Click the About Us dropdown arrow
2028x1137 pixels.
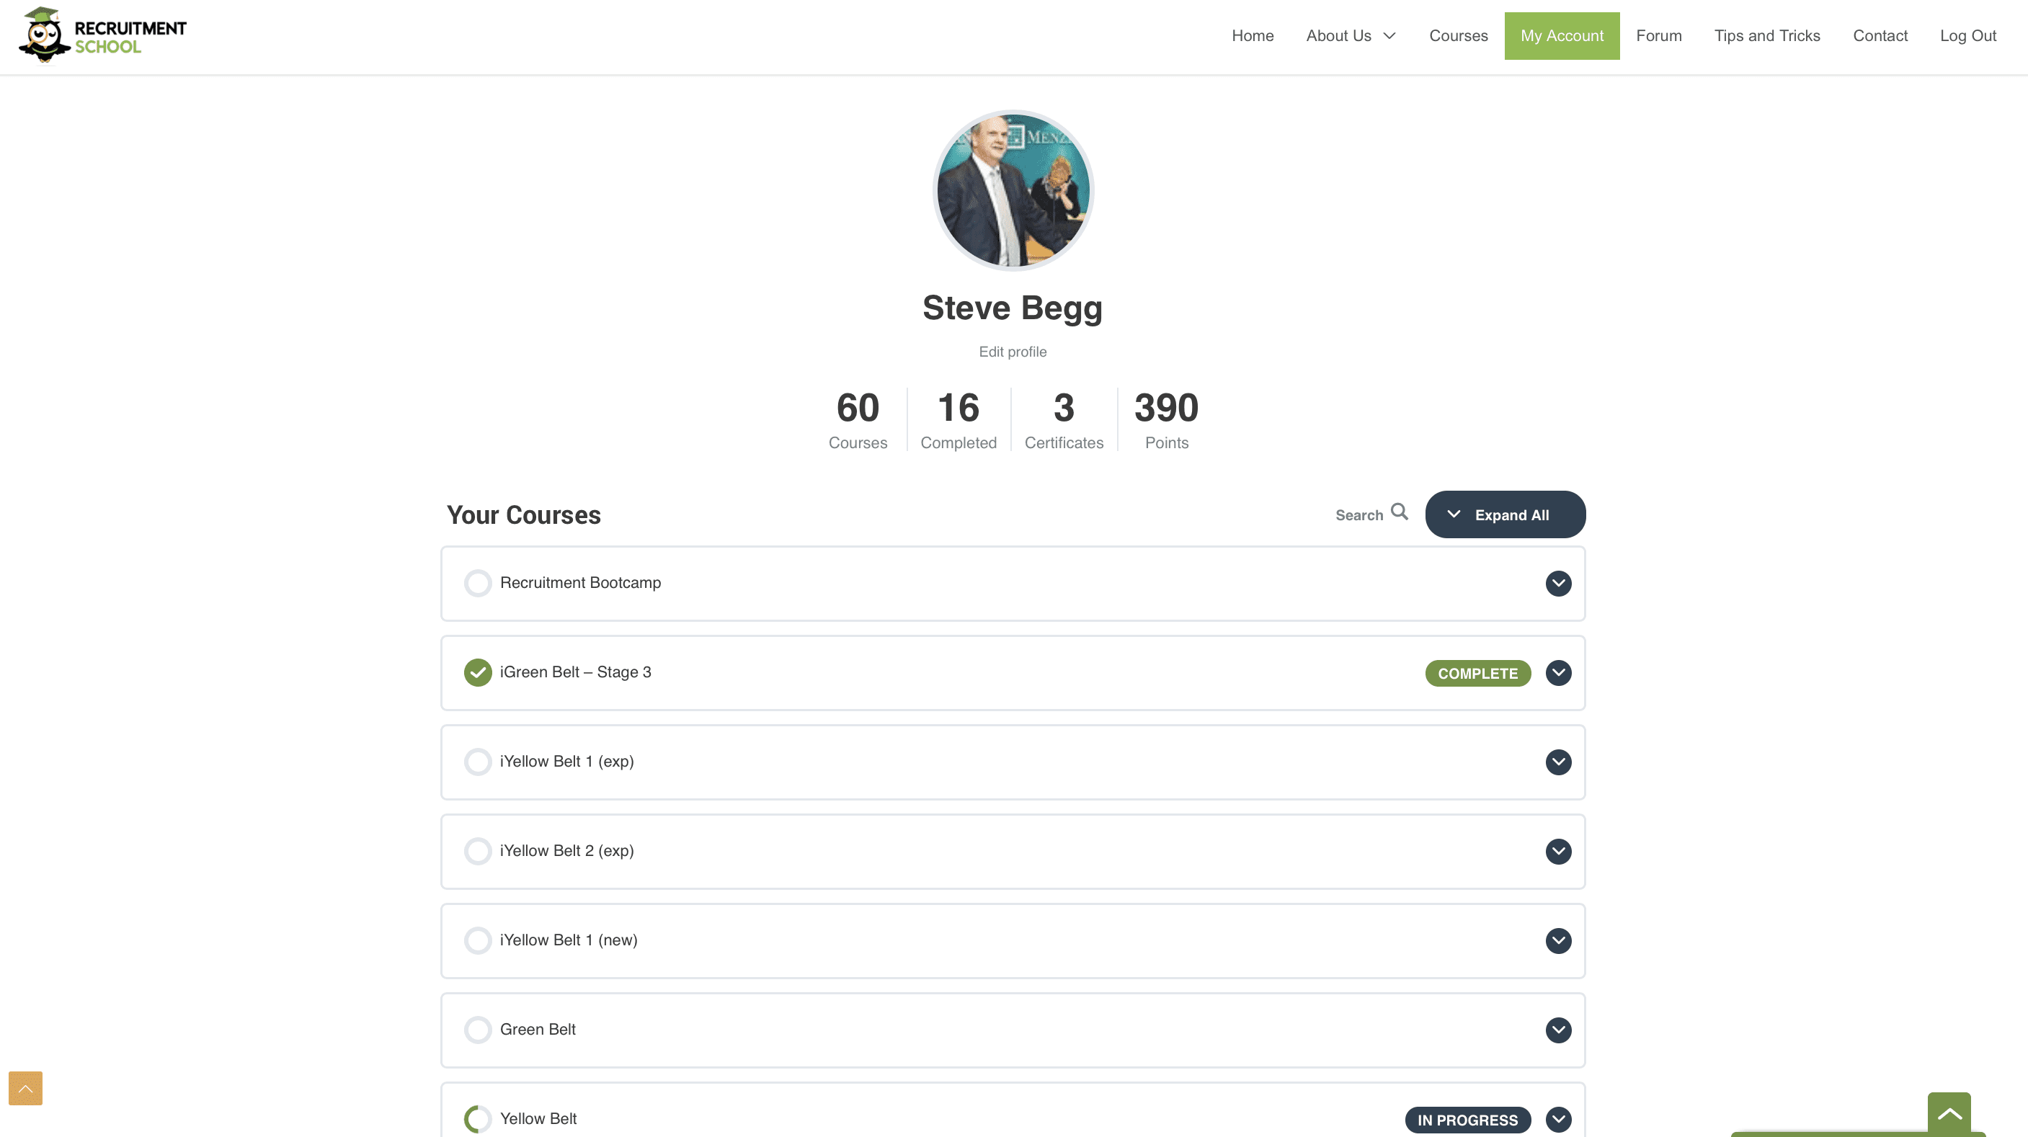click(x=1389, y=36)
